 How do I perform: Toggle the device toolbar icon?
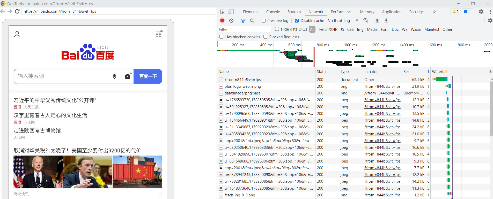coord(231,12)
